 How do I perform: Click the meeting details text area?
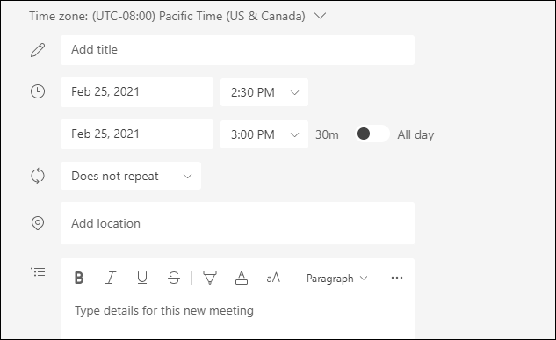tap(237, 314)
